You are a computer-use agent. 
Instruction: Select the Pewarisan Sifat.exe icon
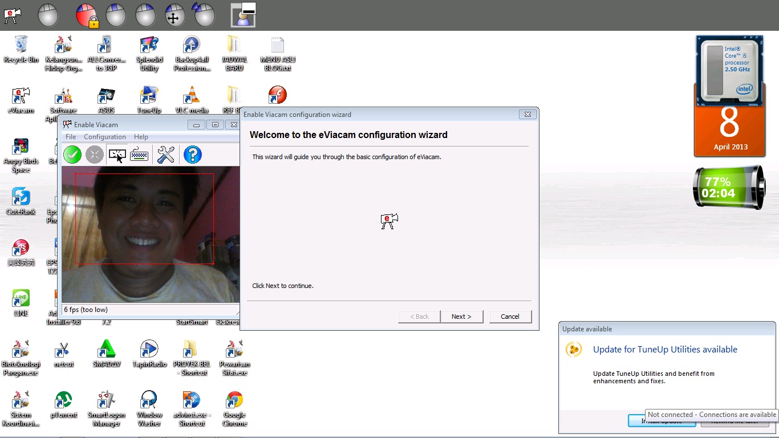pyautogui.click(x=234, y=358)
